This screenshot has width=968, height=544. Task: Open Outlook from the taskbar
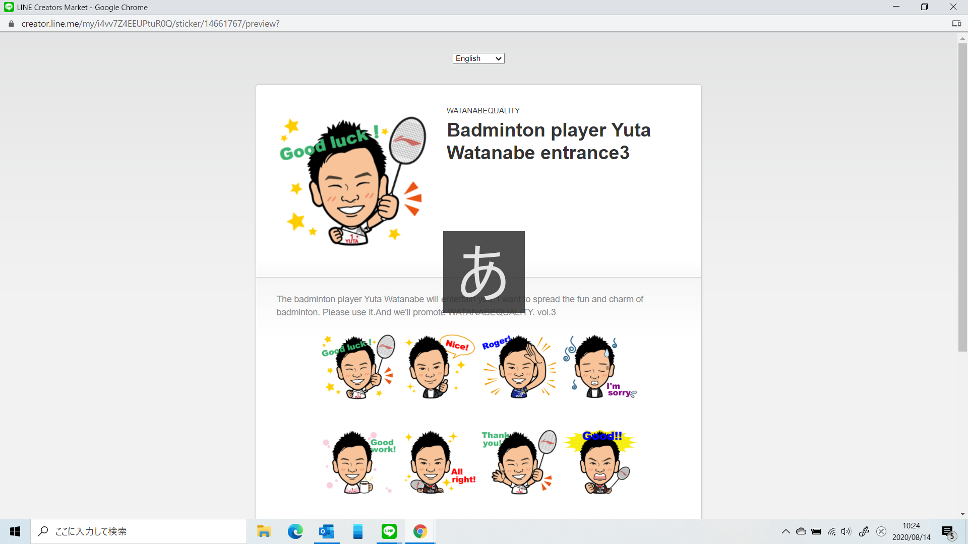click(x=326, y=531)
